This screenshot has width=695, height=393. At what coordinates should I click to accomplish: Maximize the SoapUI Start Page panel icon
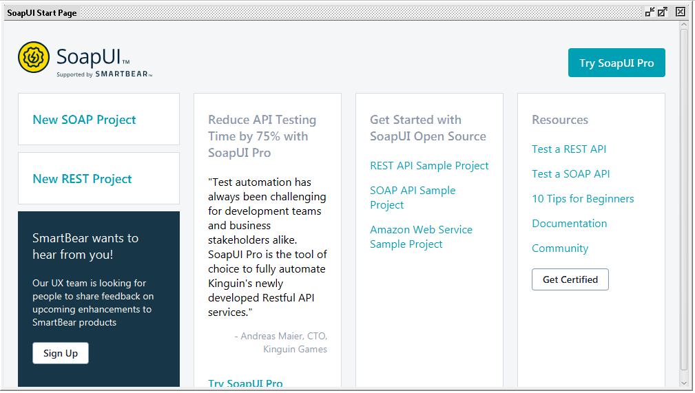click(663, 12)
